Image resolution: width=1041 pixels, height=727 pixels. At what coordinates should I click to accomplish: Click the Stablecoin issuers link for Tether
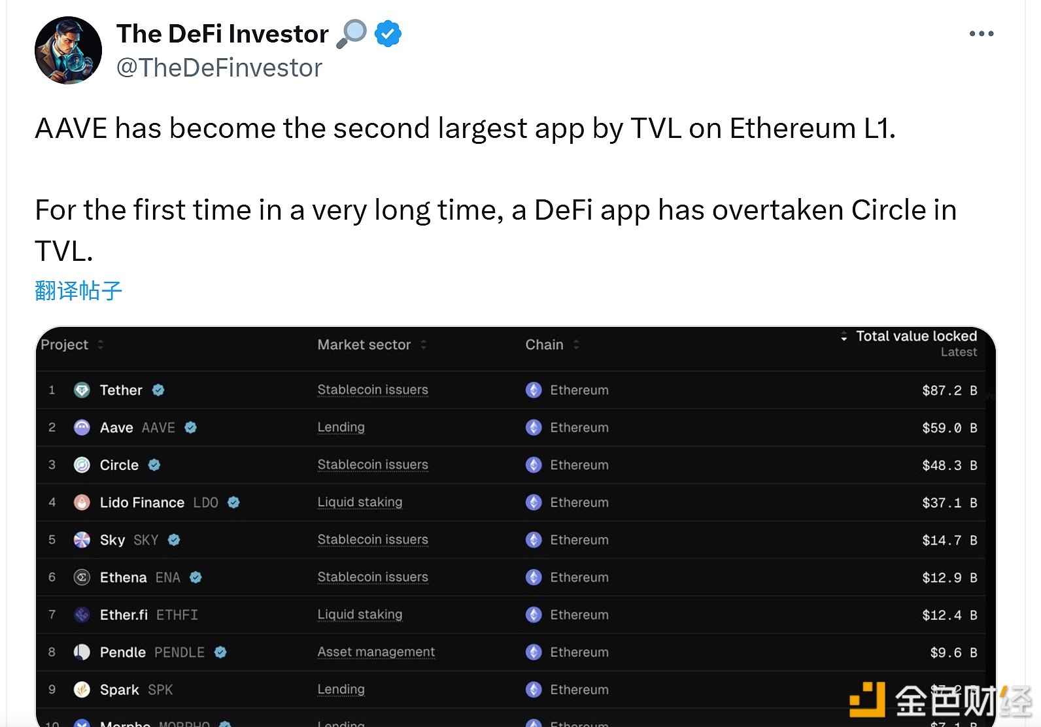(x=373, y=390)
